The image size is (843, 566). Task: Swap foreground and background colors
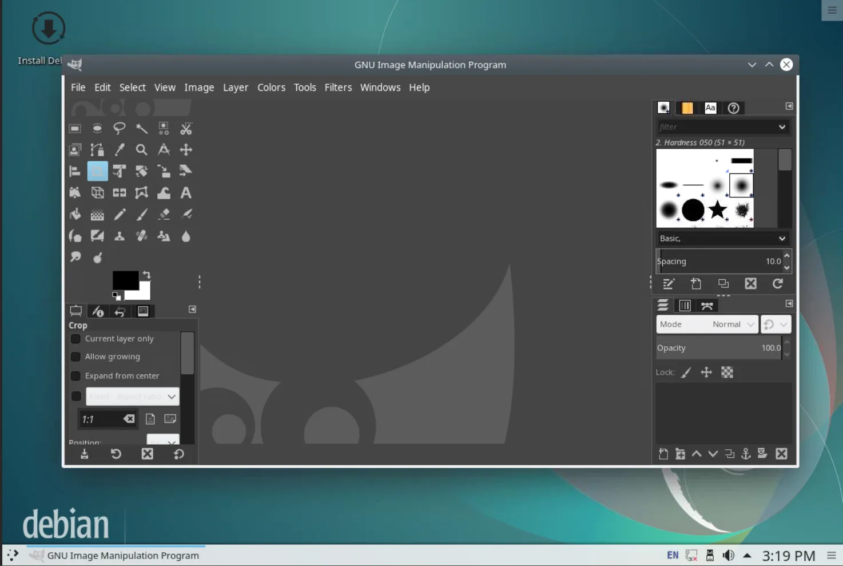coord(146,275)
